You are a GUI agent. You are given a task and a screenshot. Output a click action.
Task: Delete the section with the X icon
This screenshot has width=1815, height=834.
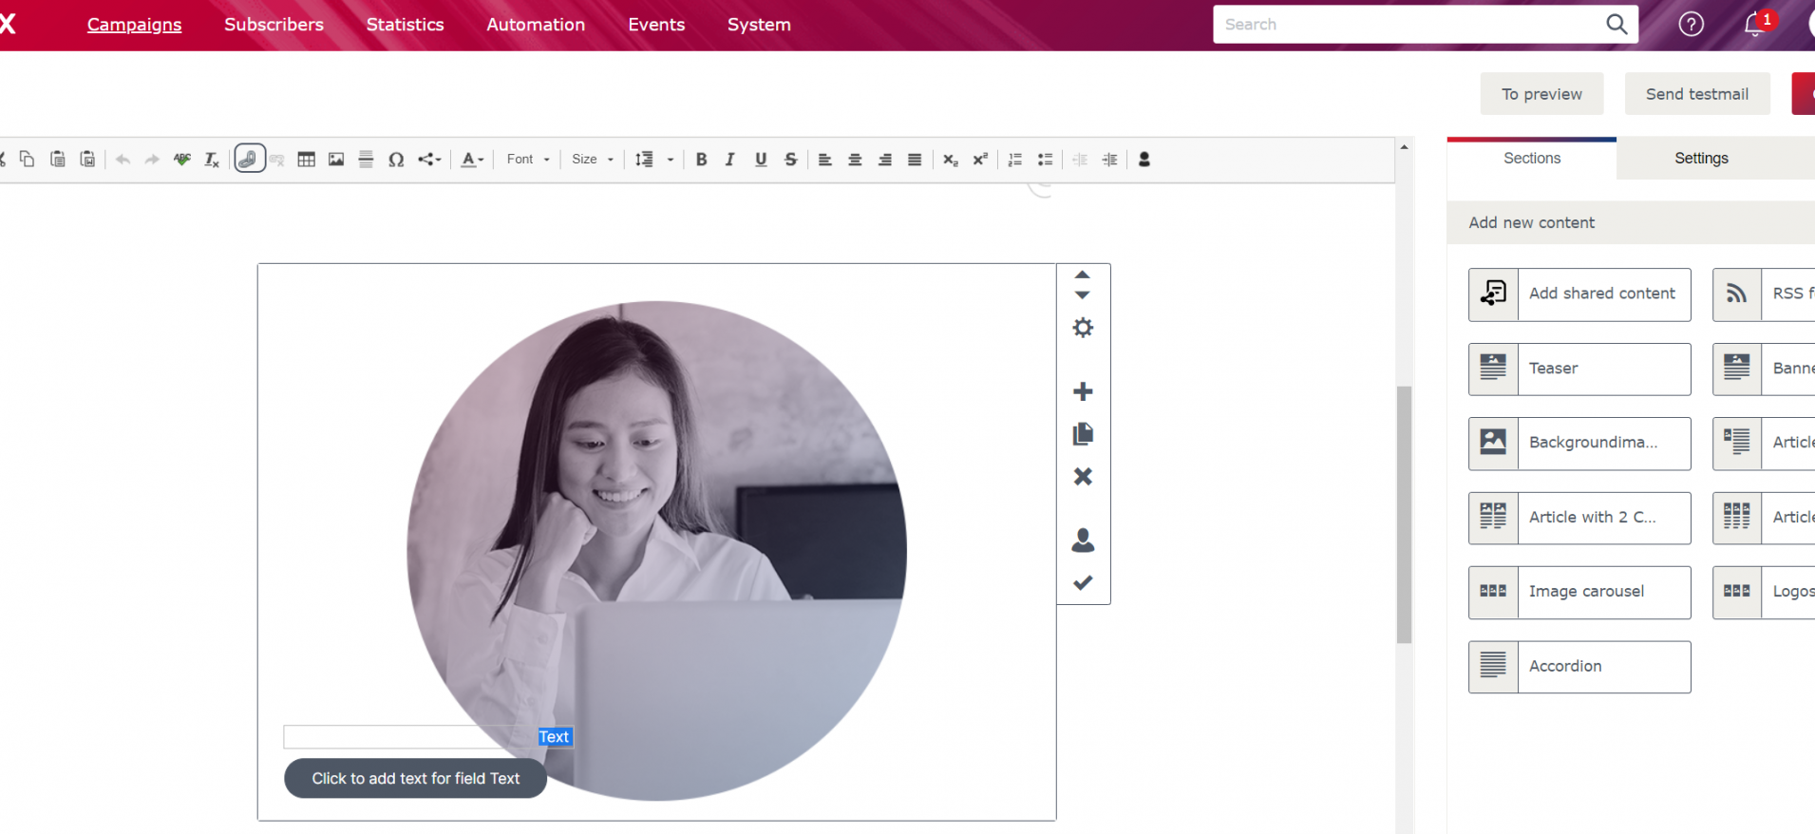point(1083,476)
